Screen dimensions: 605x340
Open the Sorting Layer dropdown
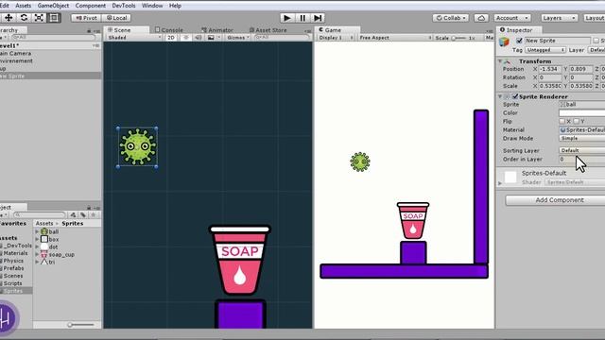(x=582, y=150)
